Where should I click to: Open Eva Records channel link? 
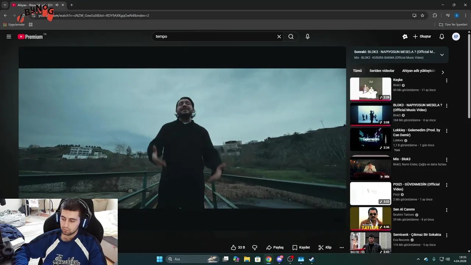401,240
